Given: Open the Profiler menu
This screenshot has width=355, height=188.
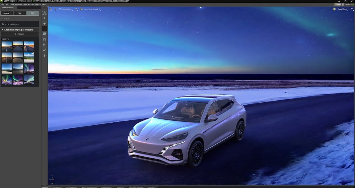Looking at the screenshot, I should (31, 4).
